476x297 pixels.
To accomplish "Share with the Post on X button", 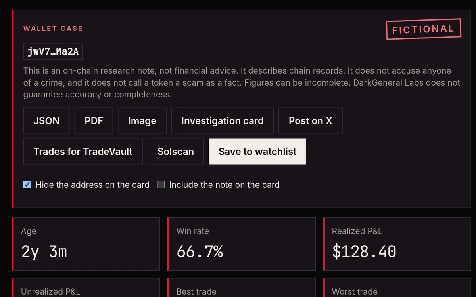I will tap(310, 121).
